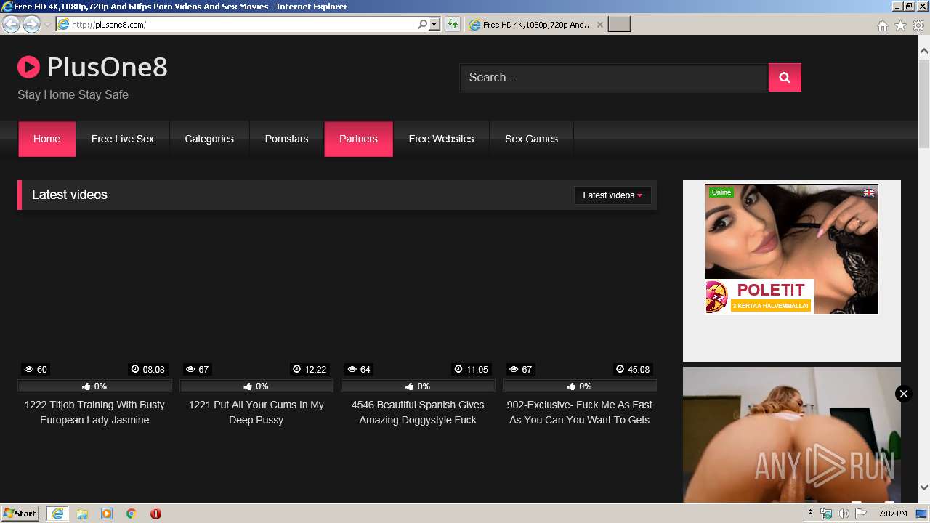Click the Internet Explorer home icon
Screen dimensions: 930x523
882,25
